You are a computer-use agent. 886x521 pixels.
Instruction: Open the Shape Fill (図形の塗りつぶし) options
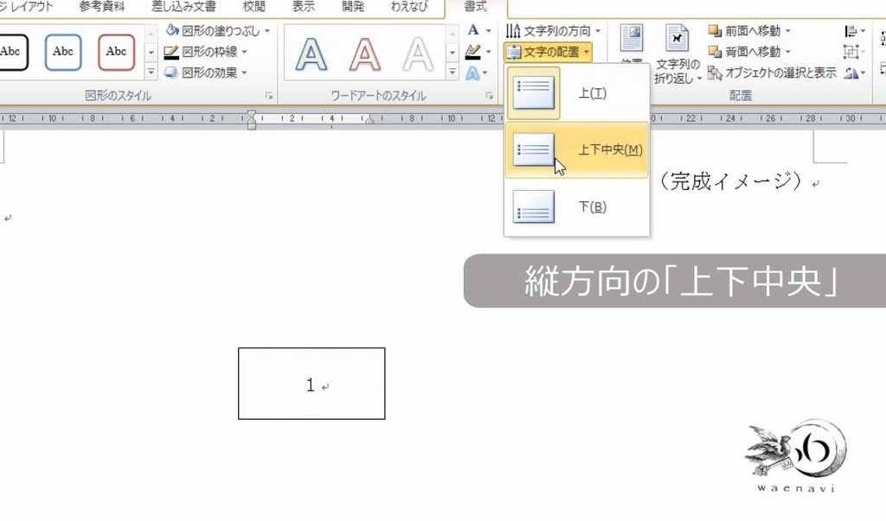tap(214, 30)
